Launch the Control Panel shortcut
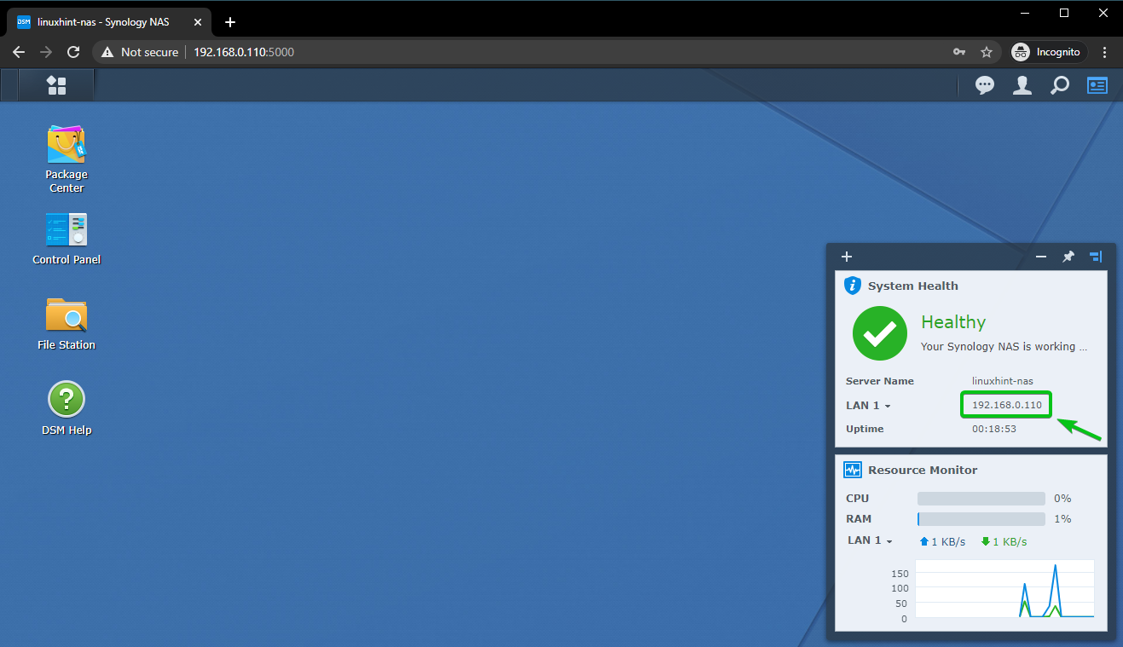 coord(67,240)
